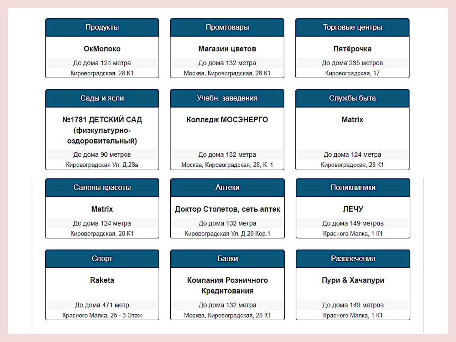Open the Торговые центры category header
456x342 pixels.
coord(352,27)
